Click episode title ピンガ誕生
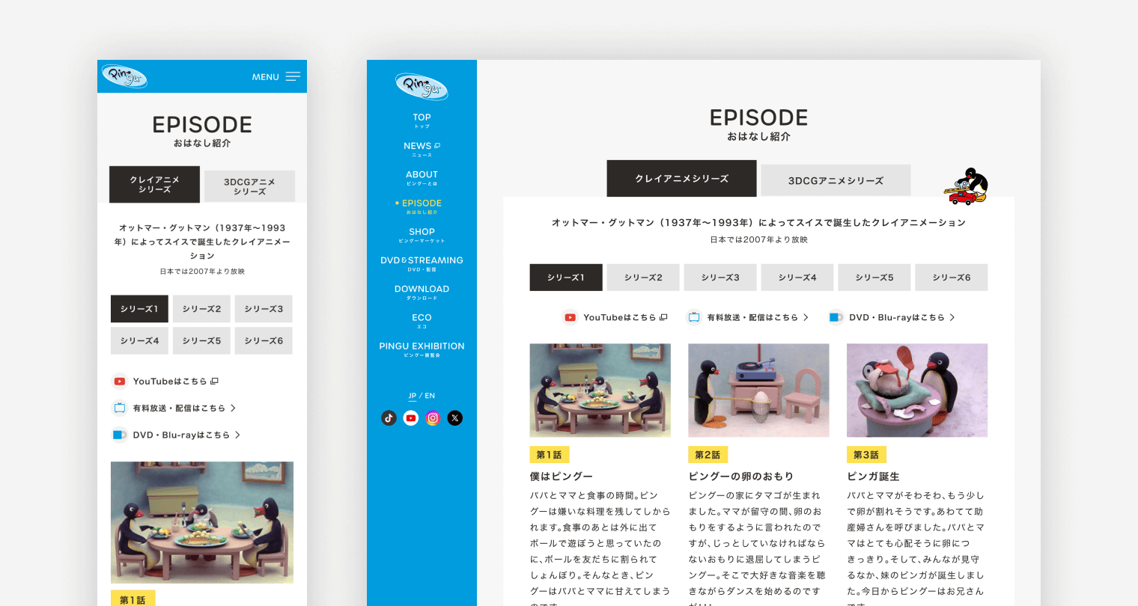This screenshot has height=606, width=1138. pos(874,477)
